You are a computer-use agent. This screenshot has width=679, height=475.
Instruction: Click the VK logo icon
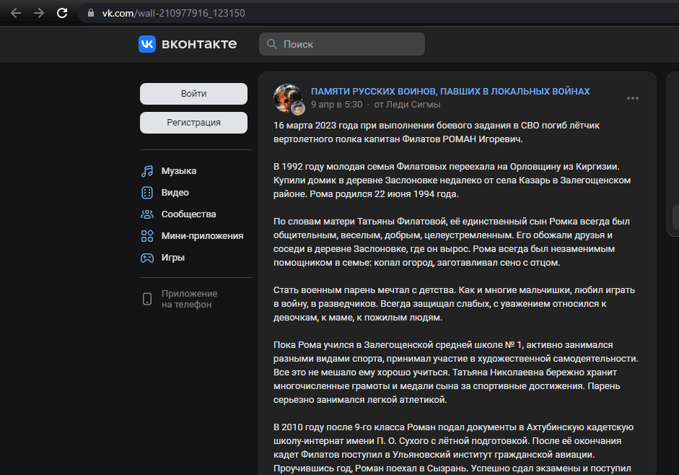click(147, 44)
